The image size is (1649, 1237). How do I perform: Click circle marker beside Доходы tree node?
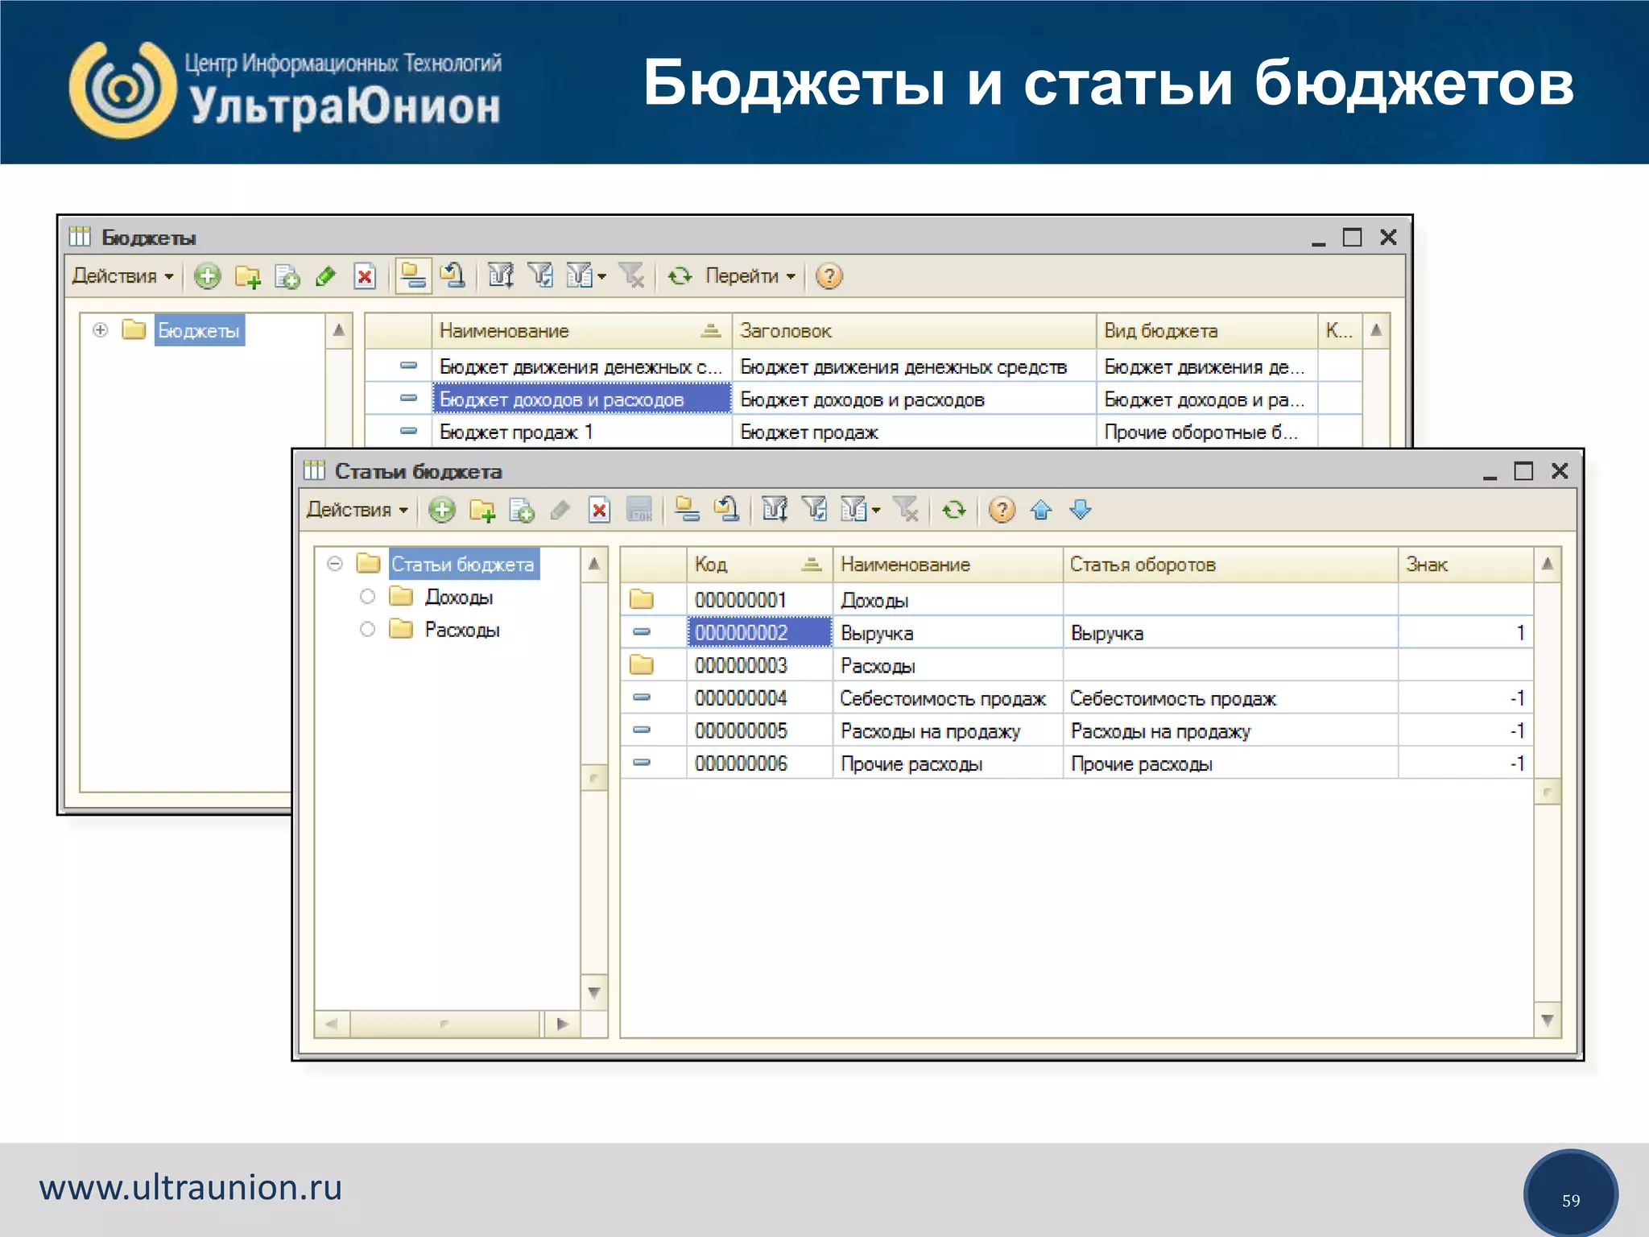click(367, 597)
